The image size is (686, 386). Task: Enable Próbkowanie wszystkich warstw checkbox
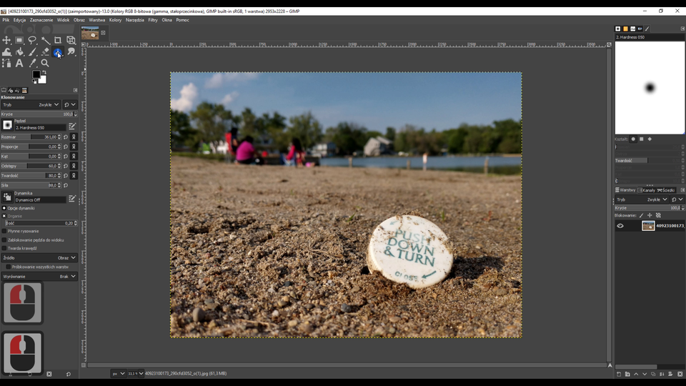[x=9, y=267]
